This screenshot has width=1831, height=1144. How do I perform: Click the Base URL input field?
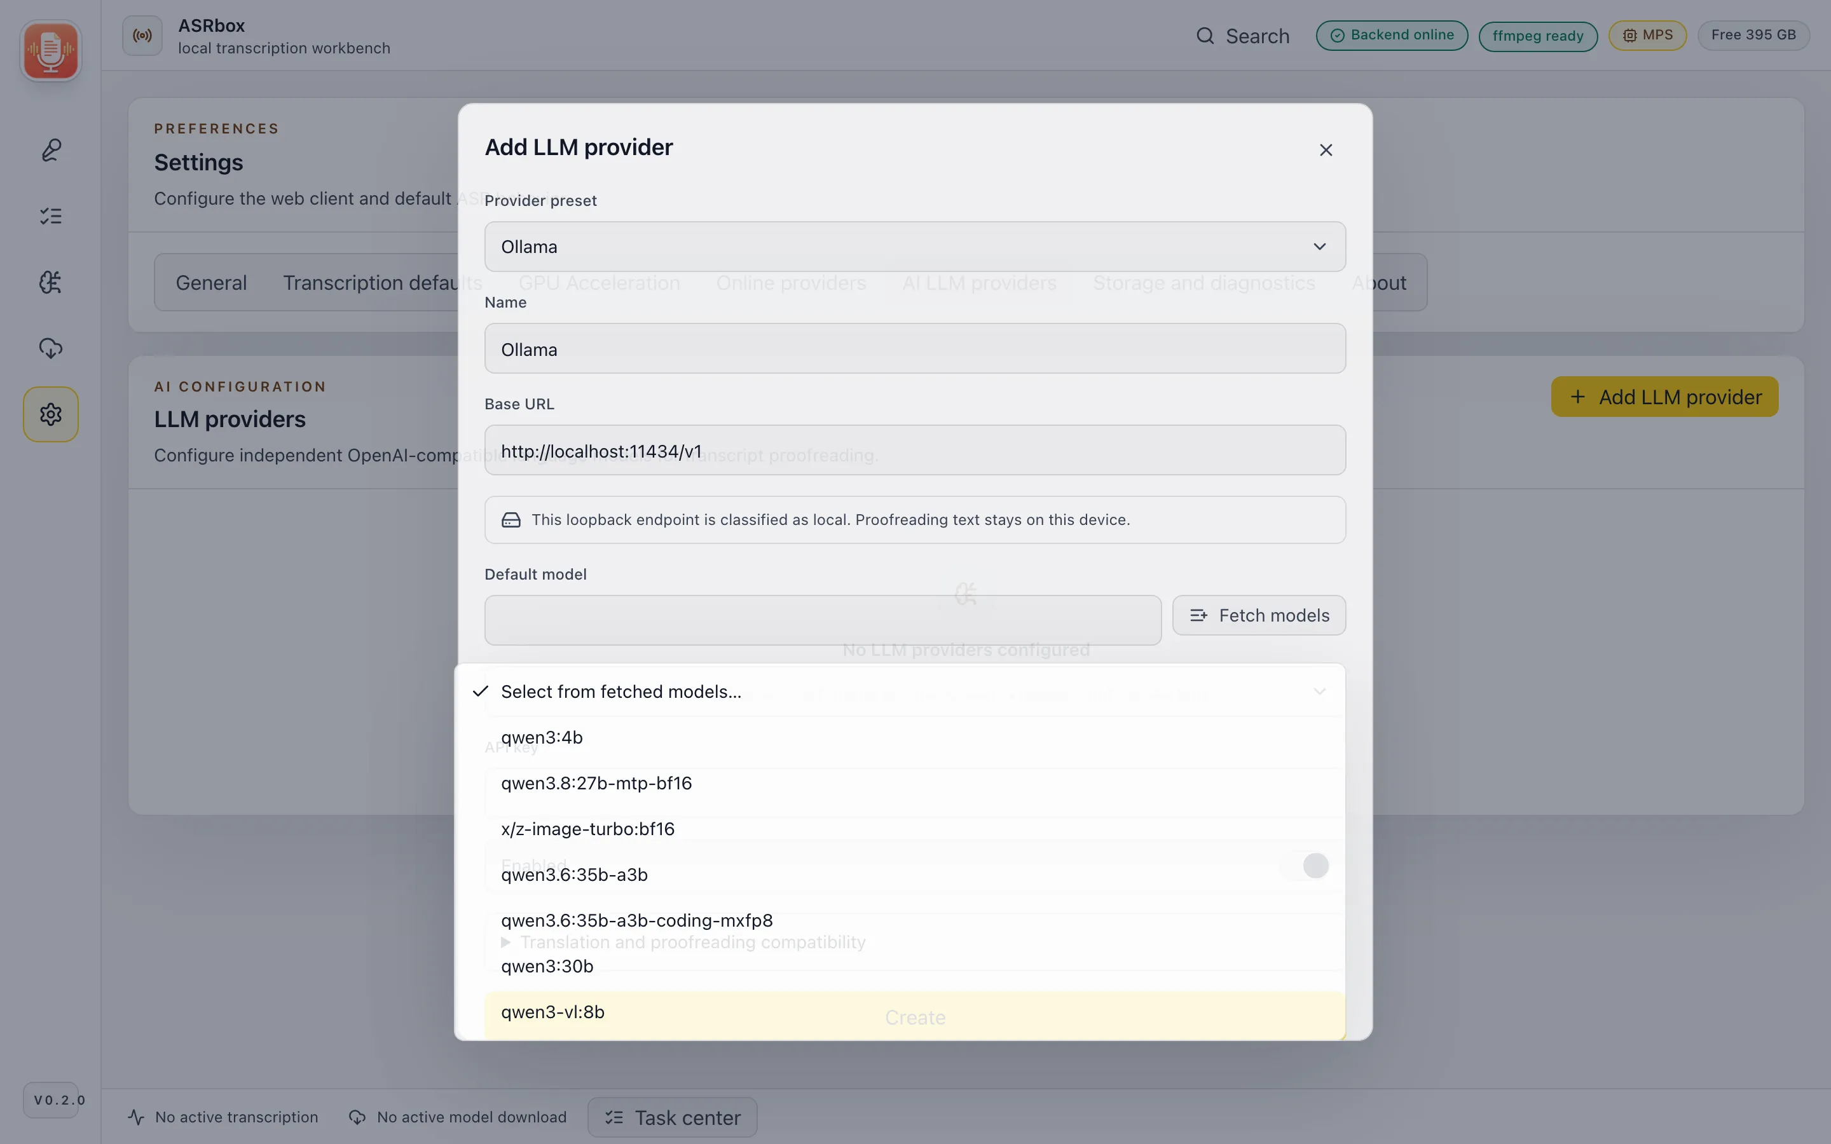click(915, 450)
